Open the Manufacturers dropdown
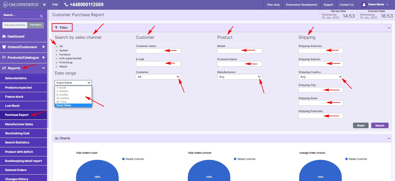Viewport: 395px width, 181px height. pyautogui.click(x=239, y=77)
